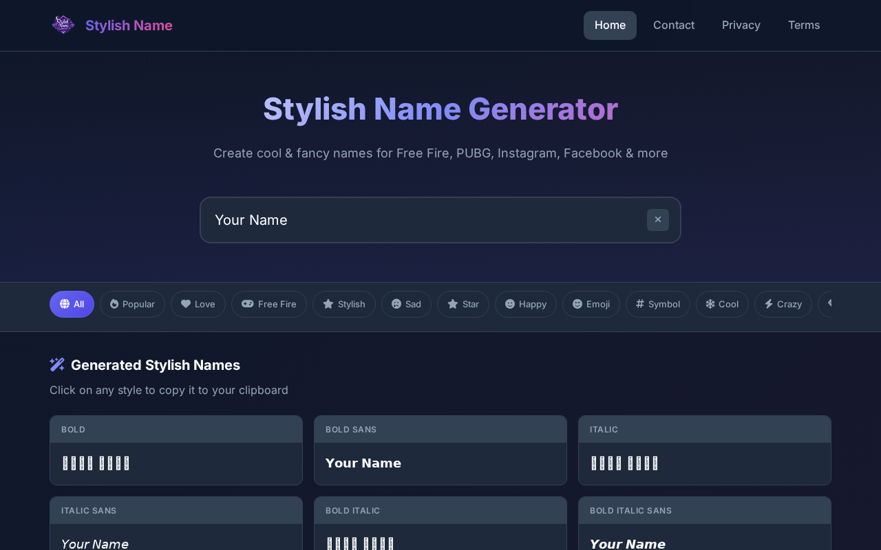Open the Terms page

[x=804, y=25]
